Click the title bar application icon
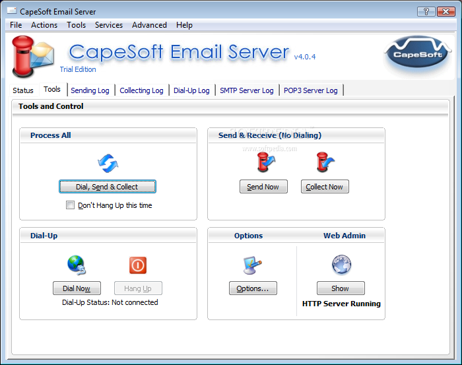Image resolution: width=462 pixels, height=365 pixels. point(12,11)
